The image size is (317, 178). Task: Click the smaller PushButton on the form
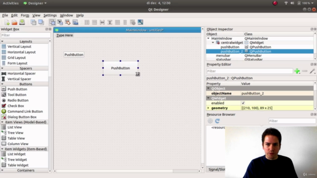pyautogui.click(x=74, y=55)
